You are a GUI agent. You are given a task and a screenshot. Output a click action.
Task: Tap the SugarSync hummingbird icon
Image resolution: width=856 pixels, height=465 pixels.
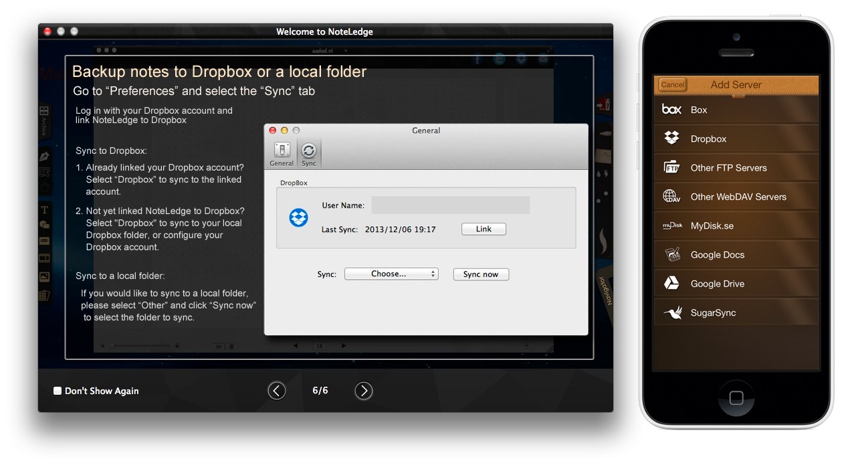[x=672, y=312]
